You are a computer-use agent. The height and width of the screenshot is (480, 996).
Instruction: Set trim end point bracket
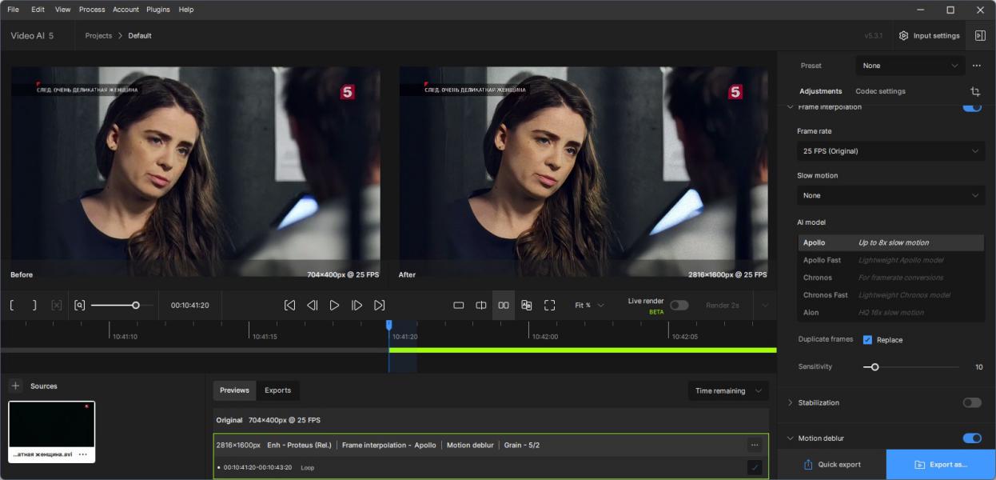click(x=34, y=306)
